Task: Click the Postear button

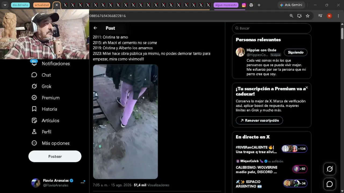Action: tap(55, 156)
